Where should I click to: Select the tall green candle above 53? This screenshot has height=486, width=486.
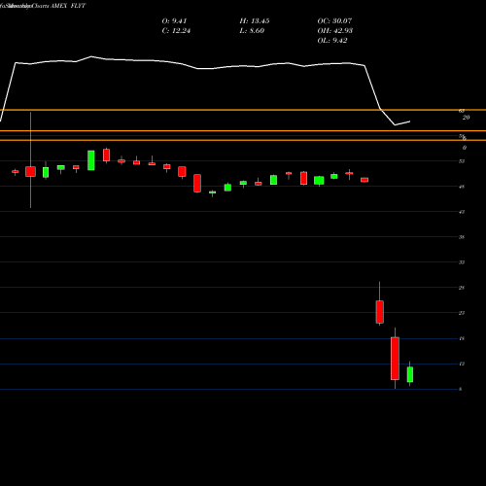coord(91,160)
